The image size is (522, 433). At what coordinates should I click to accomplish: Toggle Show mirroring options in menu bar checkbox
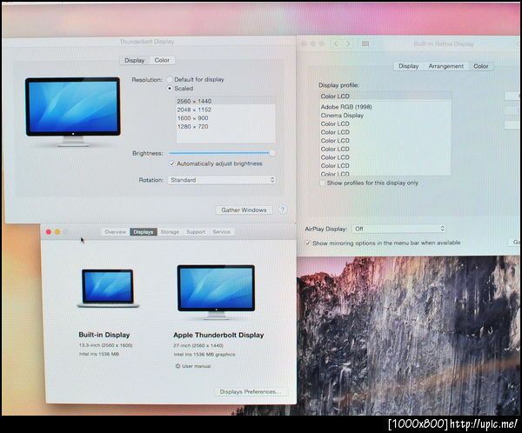point(308,243)
